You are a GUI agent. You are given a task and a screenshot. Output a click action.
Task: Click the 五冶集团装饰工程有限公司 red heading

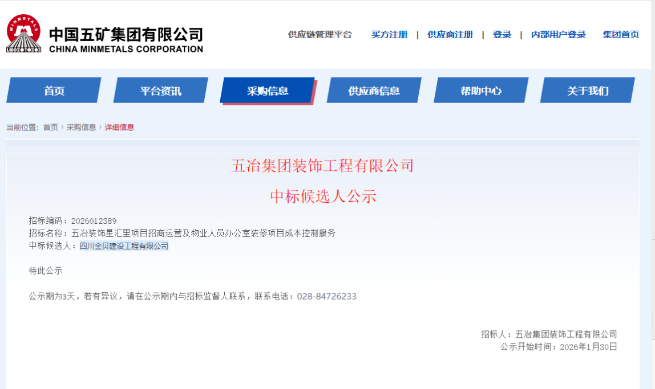click(x=322, y=166)
